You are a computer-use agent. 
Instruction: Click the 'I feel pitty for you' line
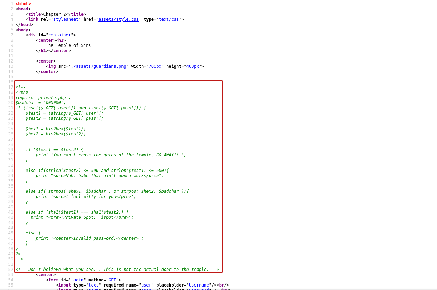[x=86, y=197]
